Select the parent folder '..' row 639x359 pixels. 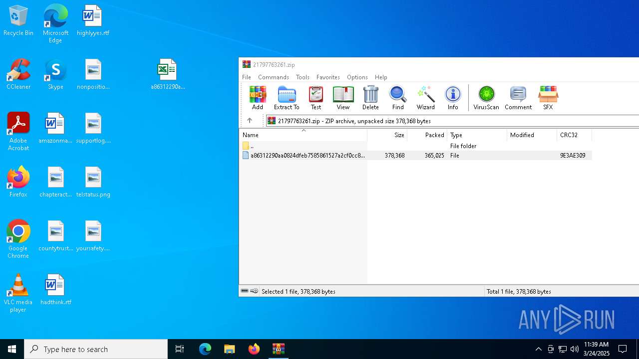[x=415, y=146]
